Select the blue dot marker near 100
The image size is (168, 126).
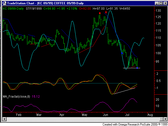click(x=122, y=53)
